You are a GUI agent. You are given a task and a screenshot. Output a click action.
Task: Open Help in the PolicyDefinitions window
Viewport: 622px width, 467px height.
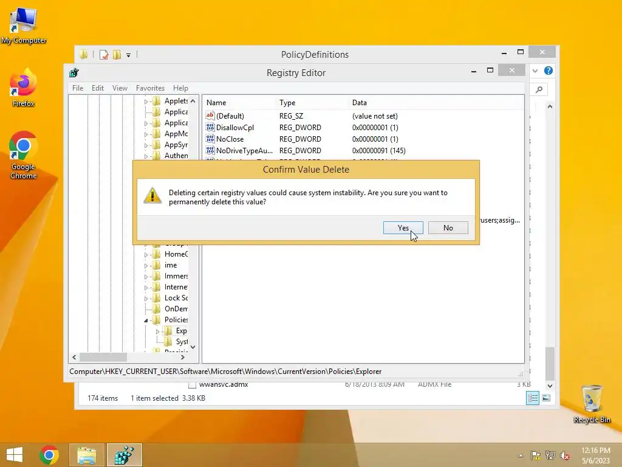tap(549, 71)
